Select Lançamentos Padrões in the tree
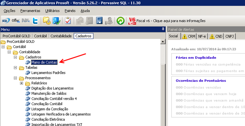 point(48,73)
